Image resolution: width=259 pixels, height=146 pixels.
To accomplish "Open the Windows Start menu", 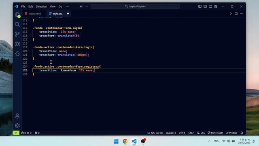I will point(116,141).
